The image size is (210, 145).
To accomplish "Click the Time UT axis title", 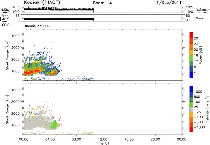I will point(103,143).
